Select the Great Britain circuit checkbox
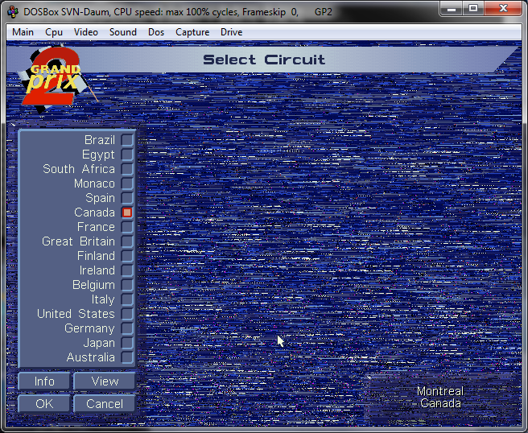528x433 pixels. pyautogui.click(x=127, y=241)
